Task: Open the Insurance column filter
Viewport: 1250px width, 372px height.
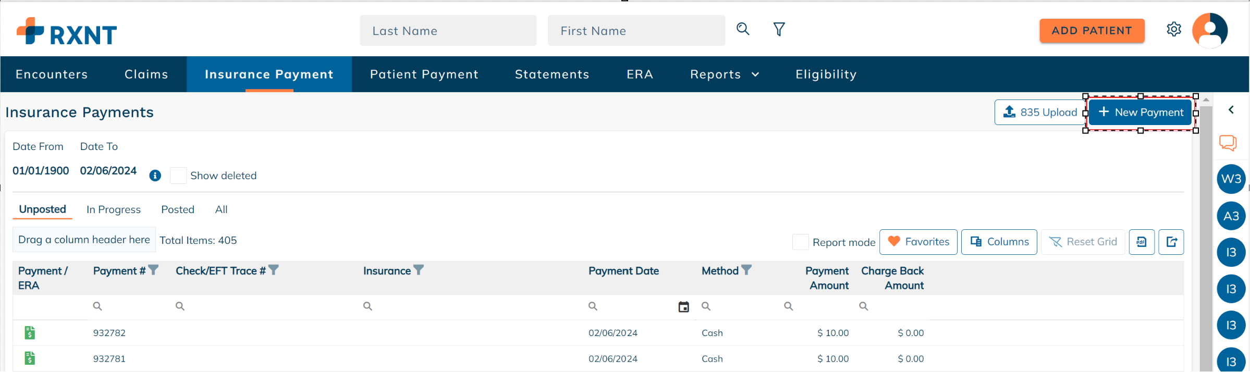Action: [419, 270]
